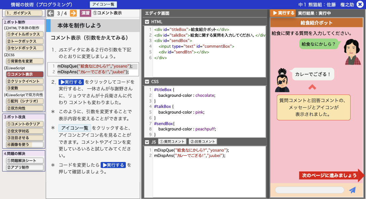This screenshot has height=199, width=366.
Task: Open ①配列（シナリオ）lesson
Action: [25, 101]
